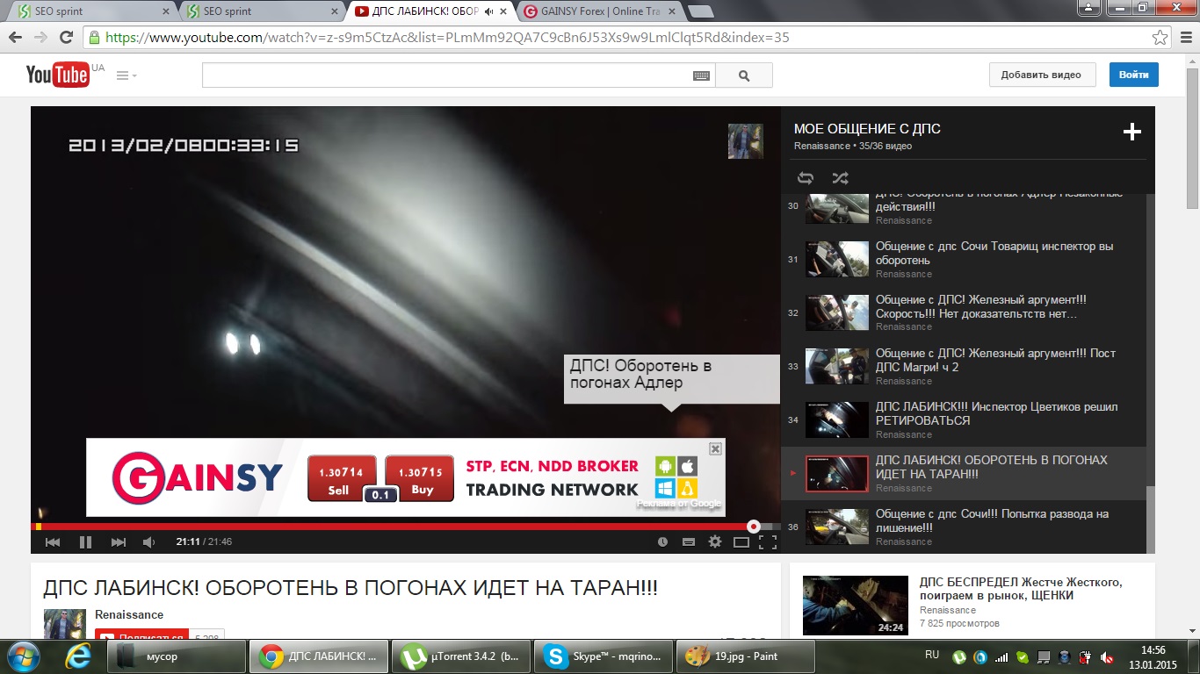Open the on-screen keyboard icon in search

(x=701, y=76)
